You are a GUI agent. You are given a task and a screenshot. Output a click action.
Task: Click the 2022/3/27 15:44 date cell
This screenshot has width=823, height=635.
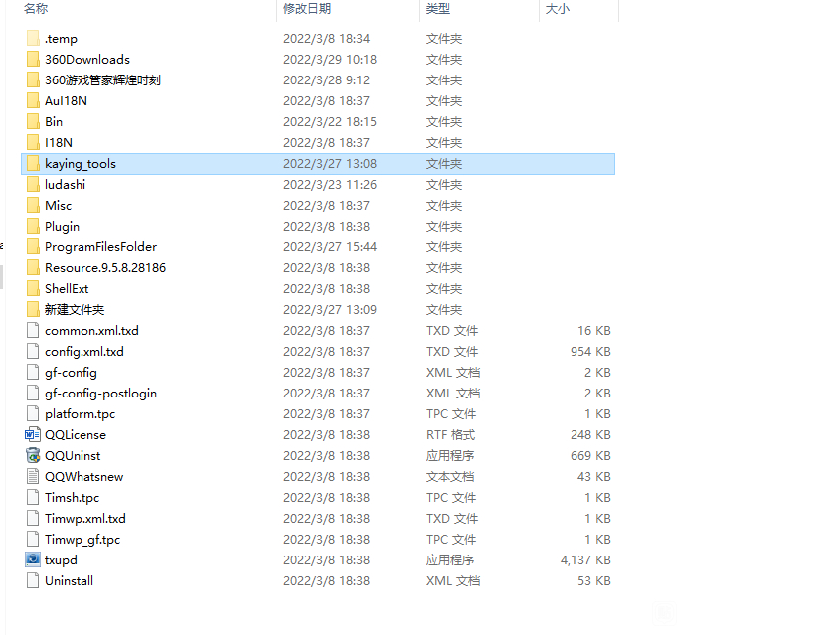(330, 247)
